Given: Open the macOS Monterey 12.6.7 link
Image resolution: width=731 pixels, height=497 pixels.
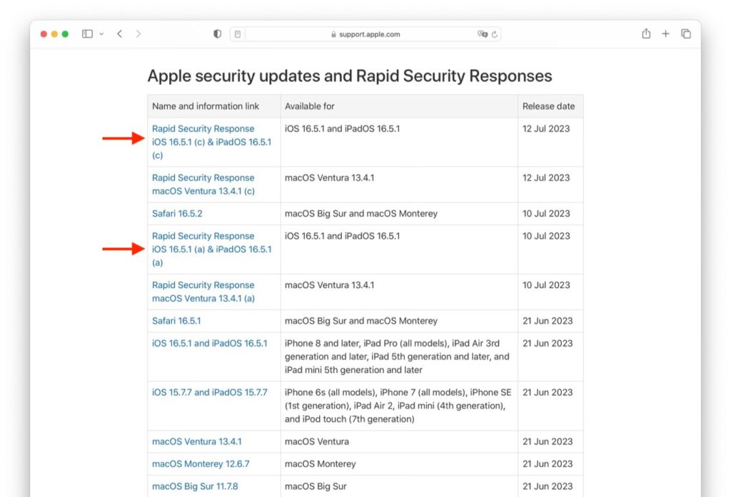Looking at the screenshot, I should (201, 464).
